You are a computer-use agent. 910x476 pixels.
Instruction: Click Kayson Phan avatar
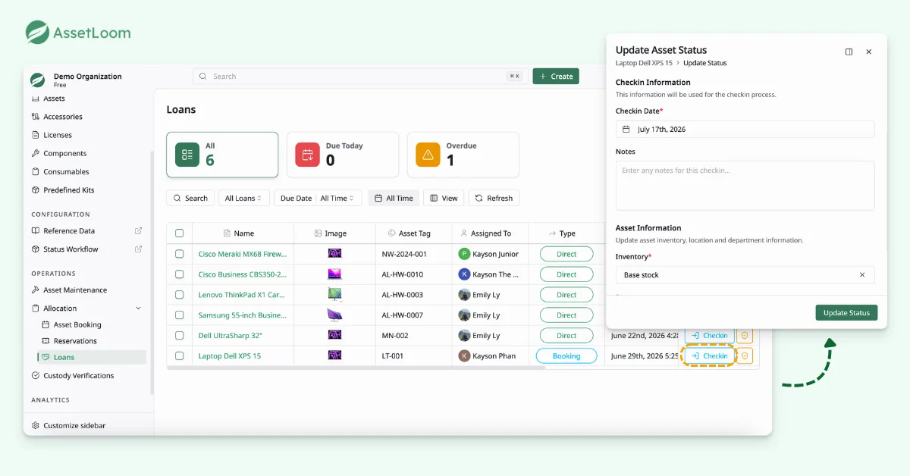click(x=464, y=356)
